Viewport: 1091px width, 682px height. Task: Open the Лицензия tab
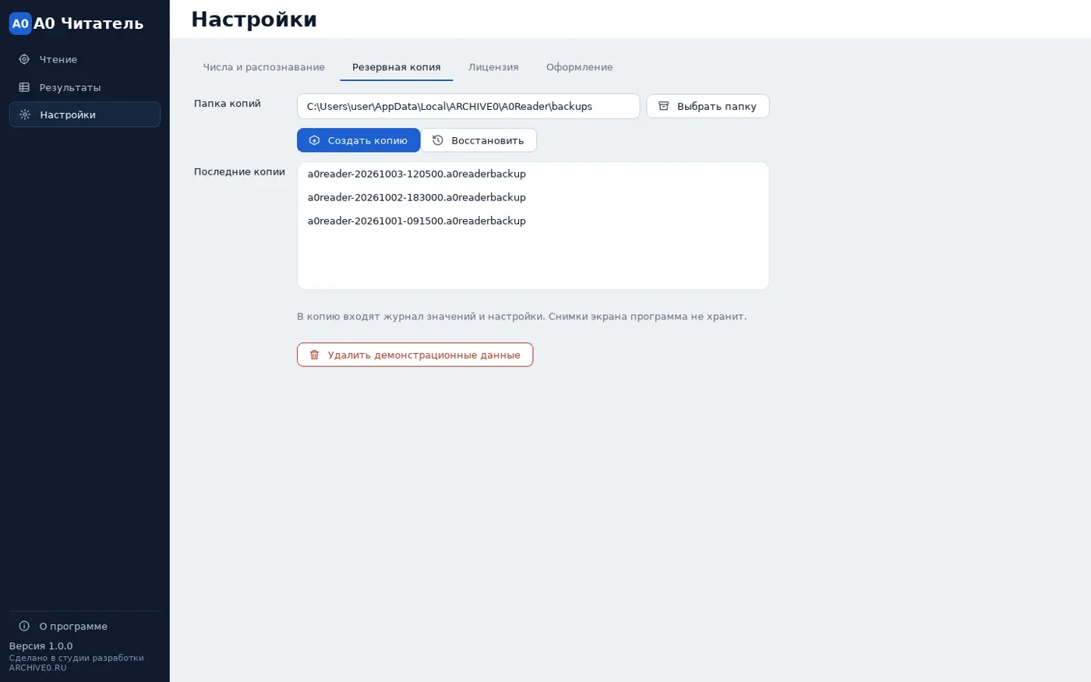pos(493,67)
